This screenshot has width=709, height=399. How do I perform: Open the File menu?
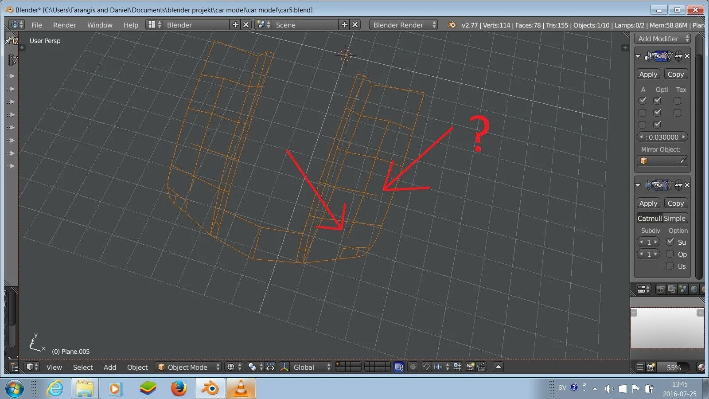click(37, 25)
